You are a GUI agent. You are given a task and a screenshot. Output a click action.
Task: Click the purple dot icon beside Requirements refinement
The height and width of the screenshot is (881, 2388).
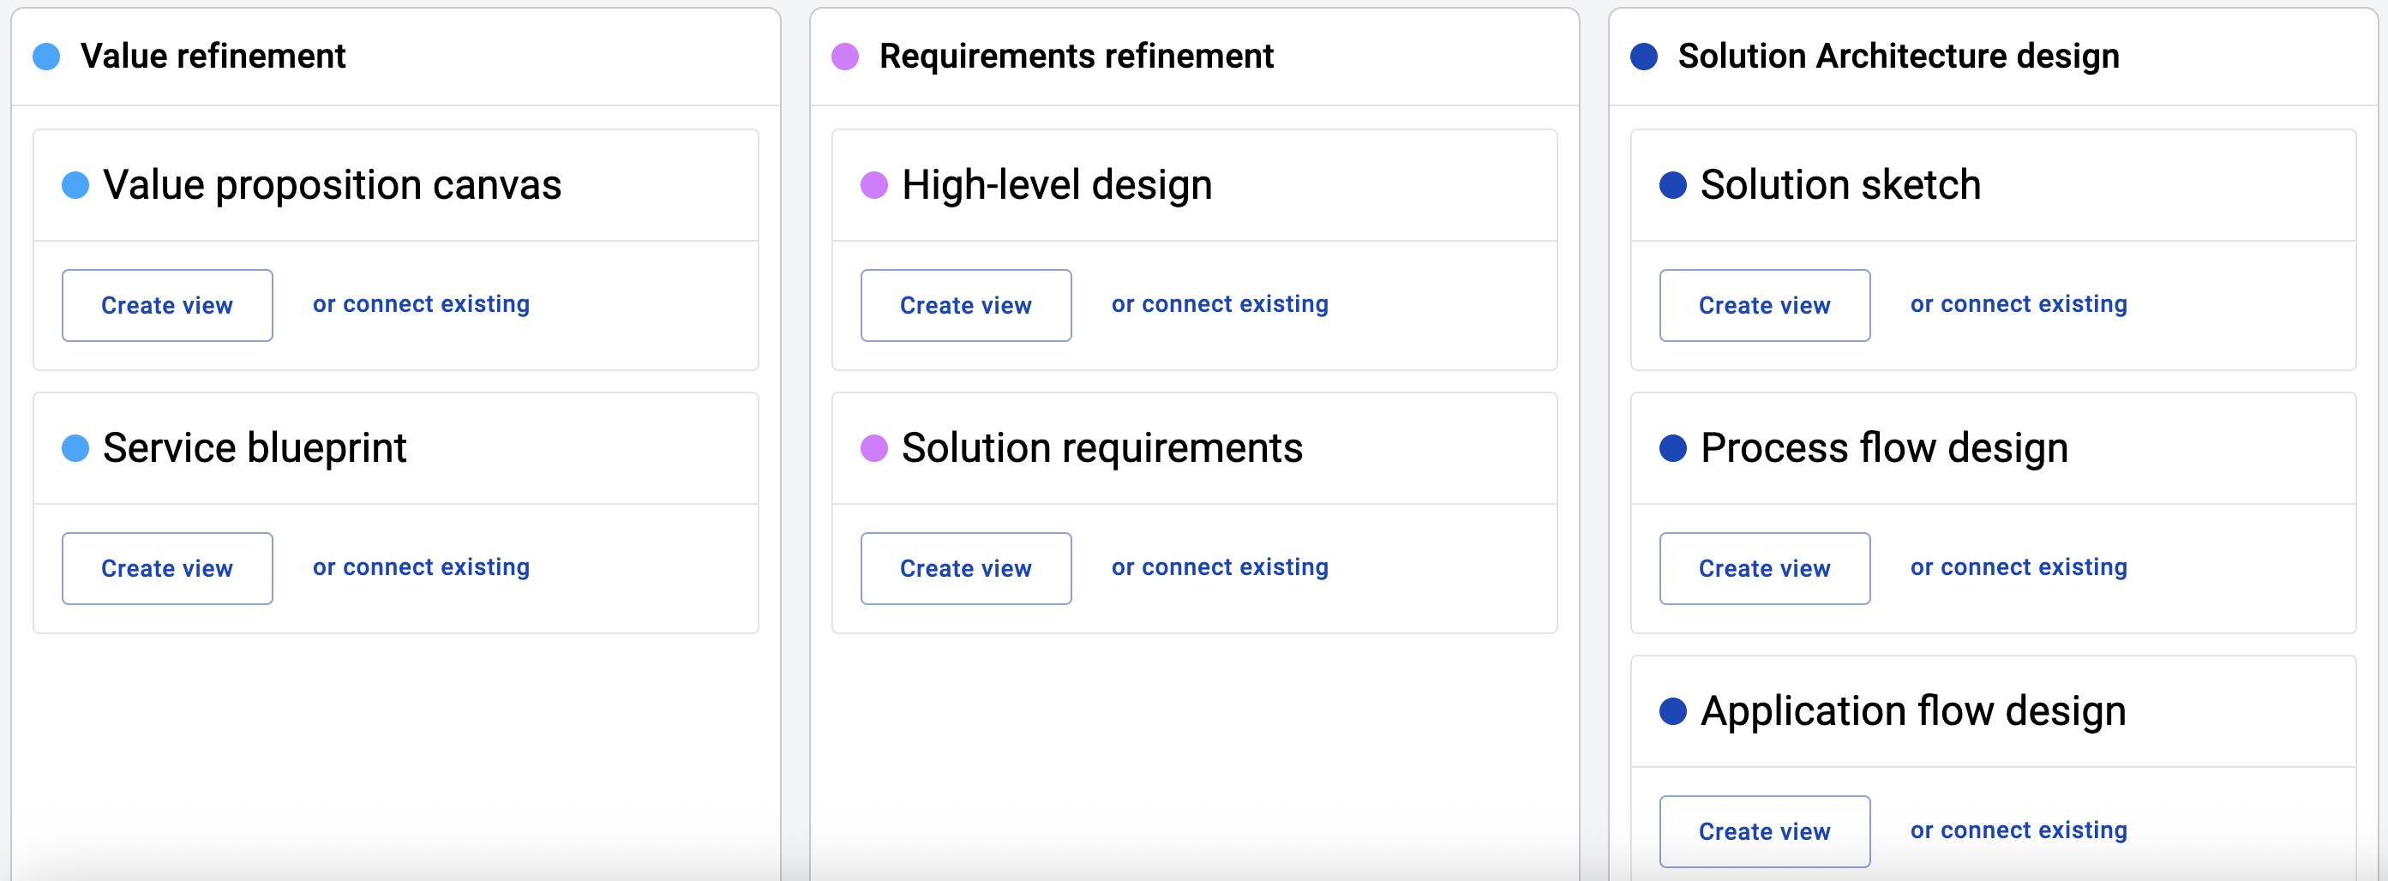point(846,57)
